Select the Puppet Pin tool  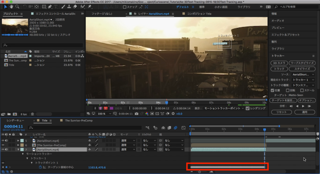[90, 7]
